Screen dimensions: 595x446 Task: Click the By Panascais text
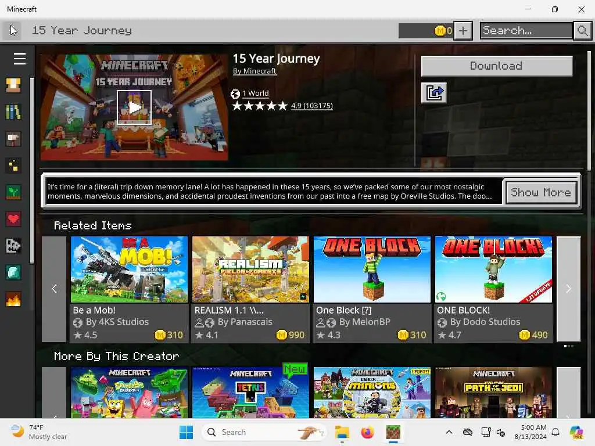pos(245,322)
